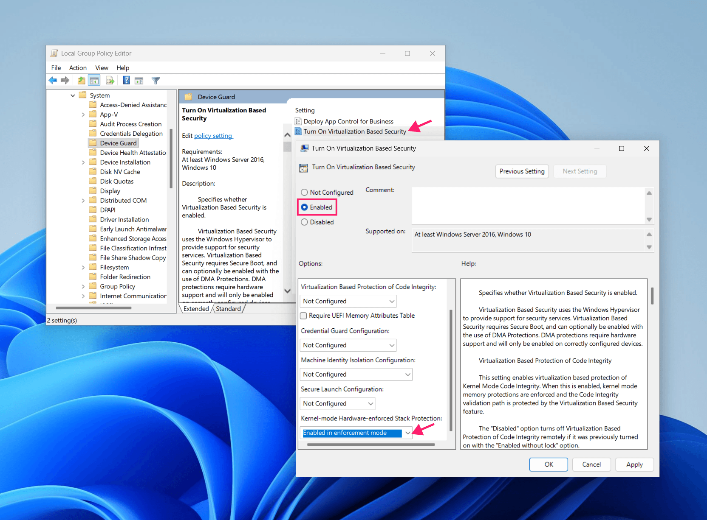Select Early Launch Antimalware in the tree
This screenshot has width=707, height=520.
coord(133,229)
